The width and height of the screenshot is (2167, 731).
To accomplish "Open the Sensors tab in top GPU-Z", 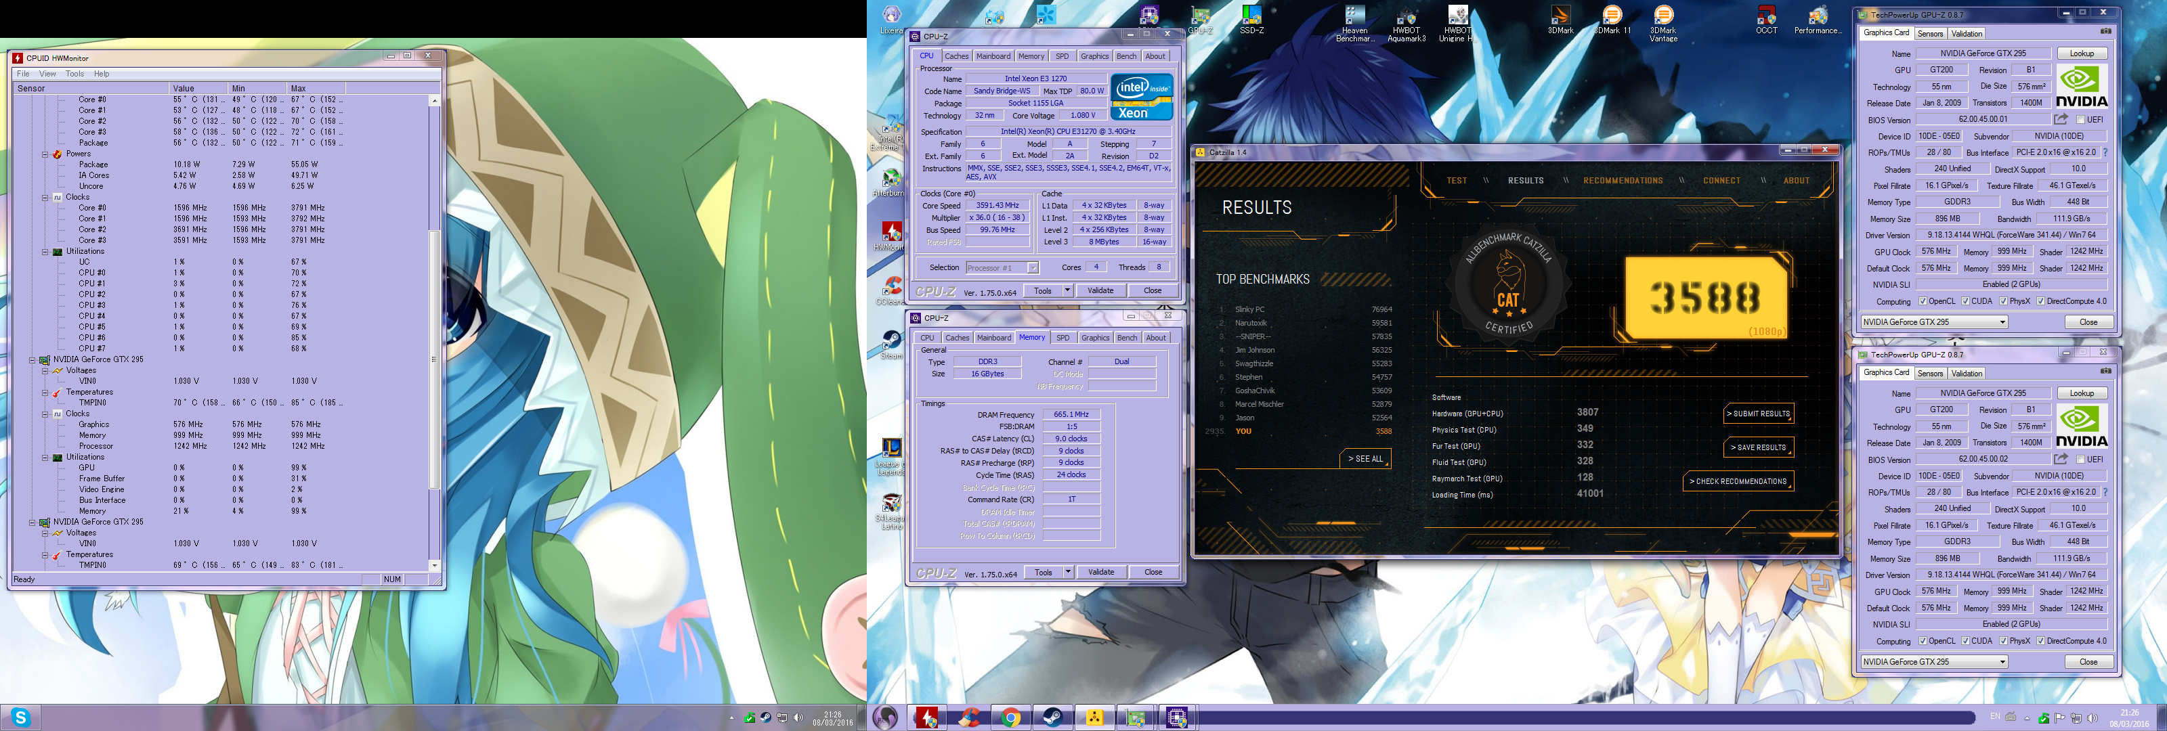I will pyautogui.click(x=1930, y=34).
